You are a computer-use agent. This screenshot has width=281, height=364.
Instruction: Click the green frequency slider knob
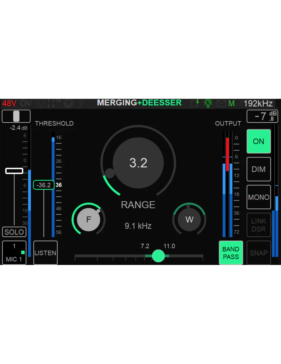point(158,256)
